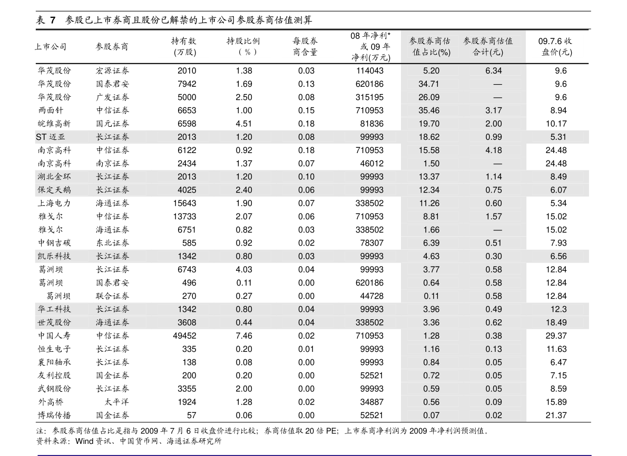Click the shares-held value "7942"
The width and height of the screenshot is (627, 456).
(x=187, y=84)
